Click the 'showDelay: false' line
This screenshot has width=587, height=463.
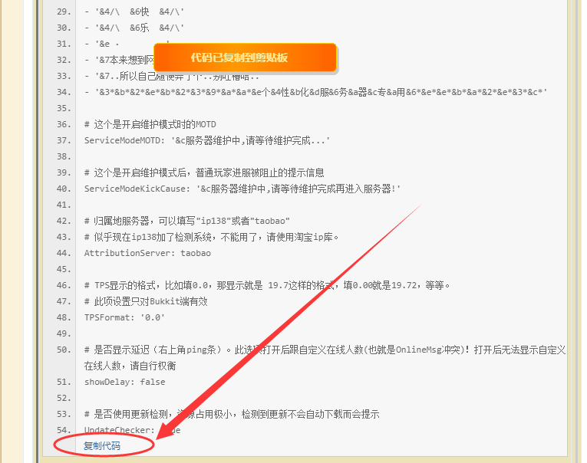point(124,382)
